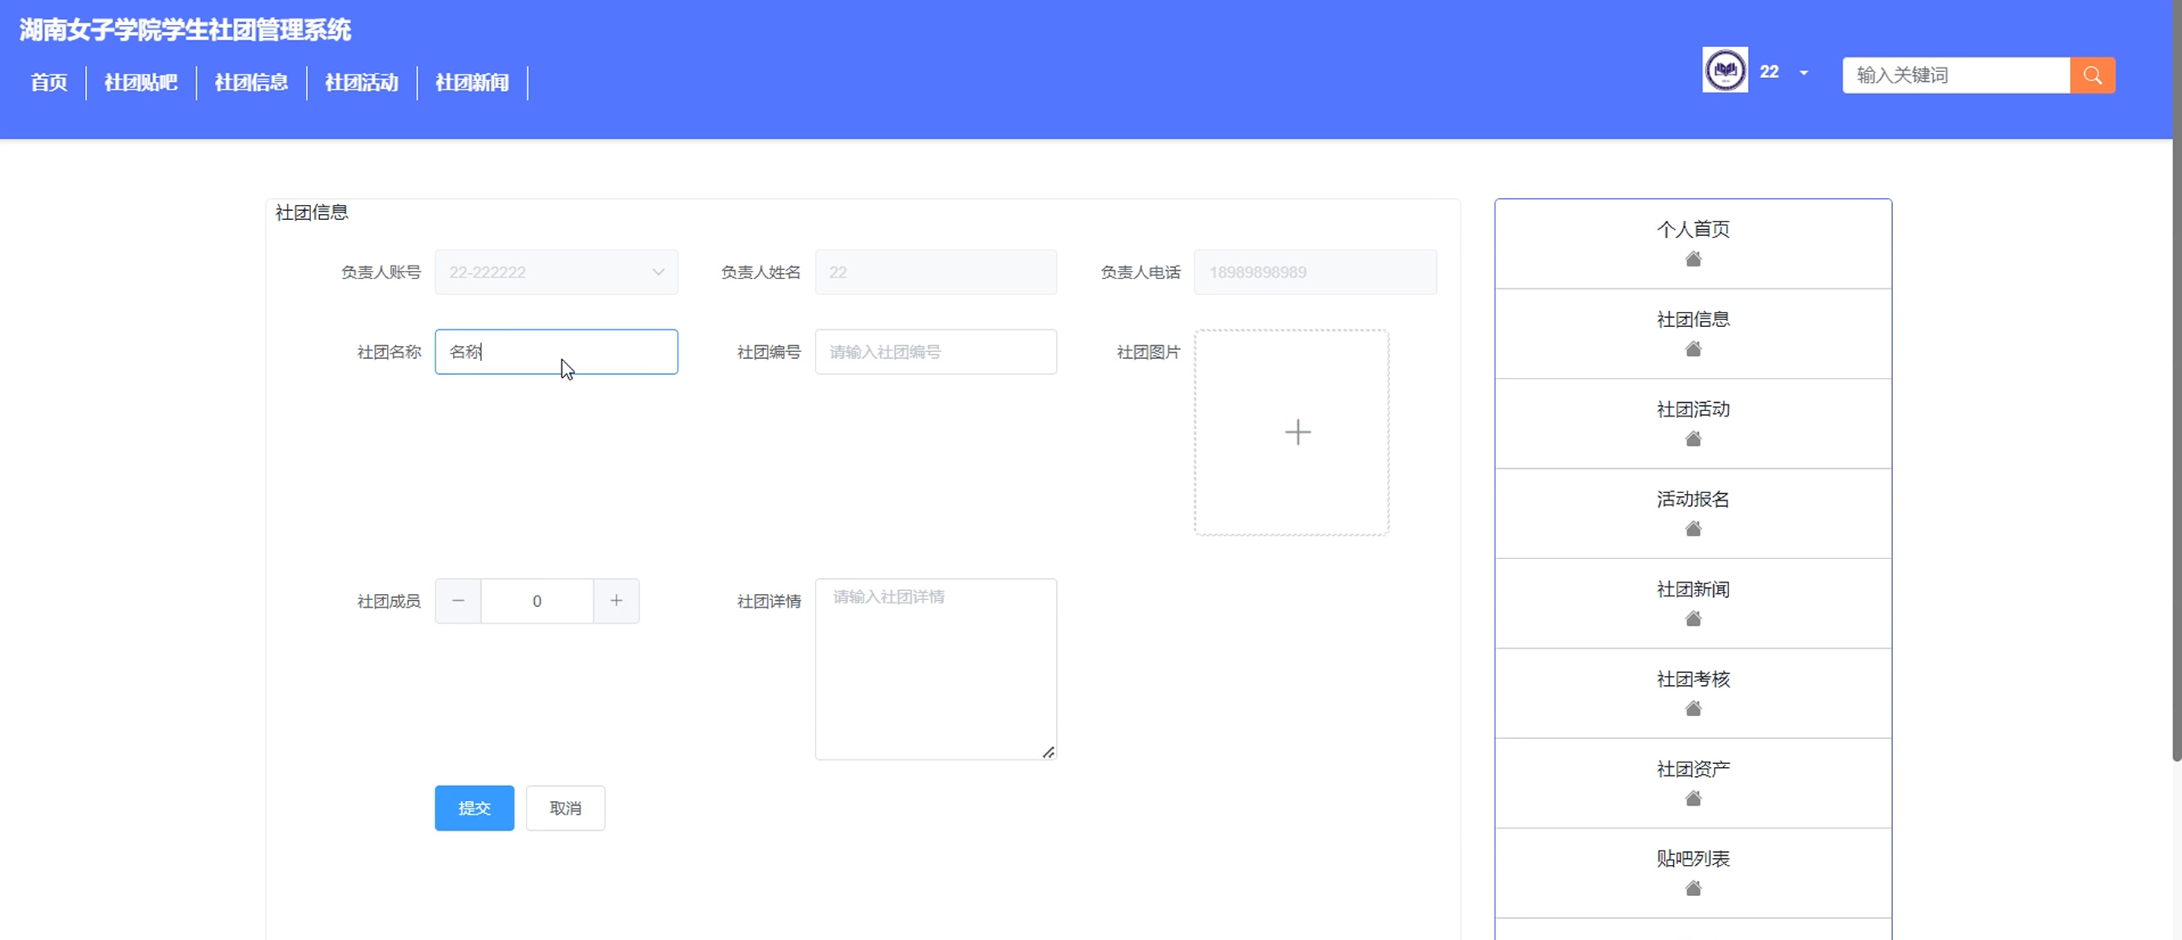Open 社团贴吧 in top navigation

click(140, 82)
